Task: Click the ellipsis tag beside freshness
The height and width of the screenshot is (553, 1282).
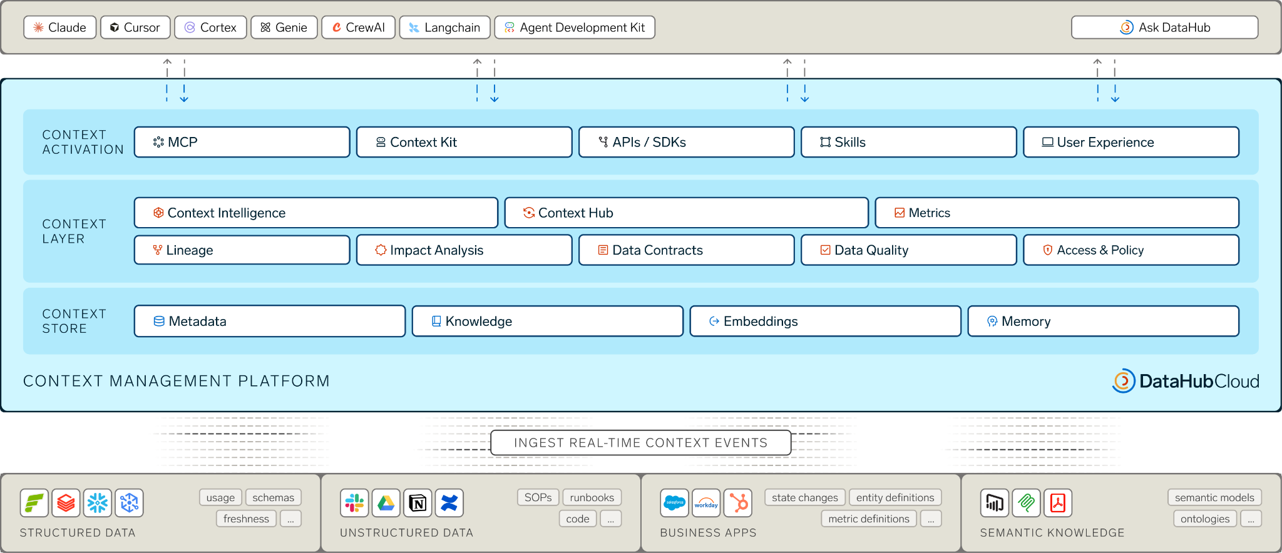Action: 291,519
